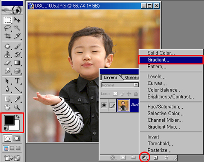This screenshot has width=204, height=162.
Task: Toggle lock image pixels brush checkbox
Action: 122,94
